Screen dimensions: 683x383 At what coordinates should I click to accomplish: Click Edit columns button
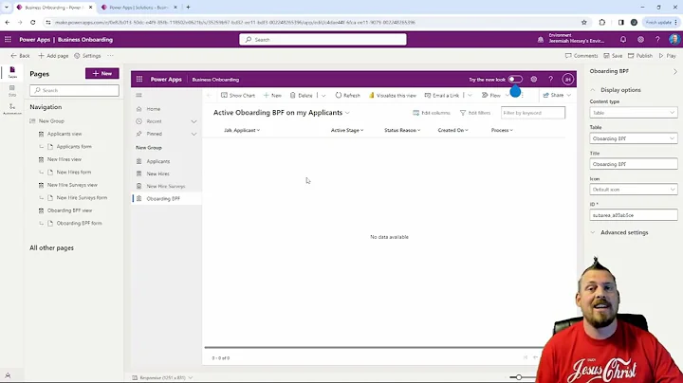(x=432, y=113)
